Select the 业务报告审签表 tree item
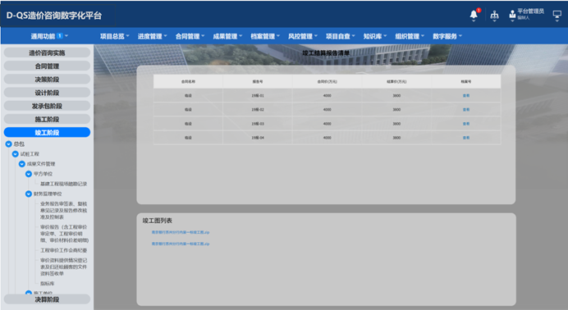This screenshot has height=310, width=568. 64,211
